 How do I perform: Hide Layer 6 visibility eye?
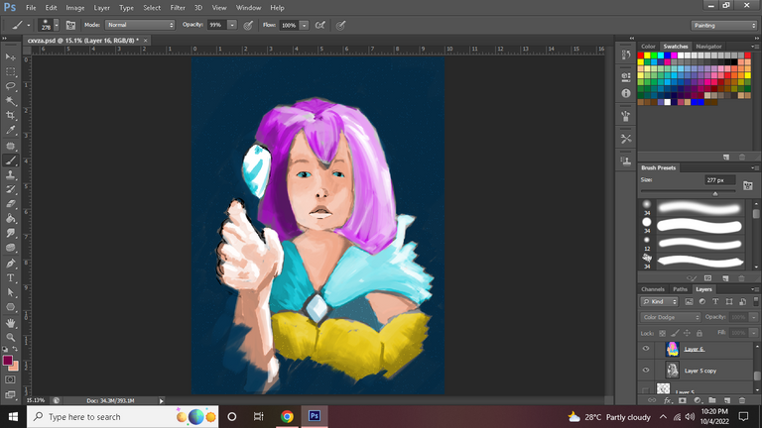point(645,349)
